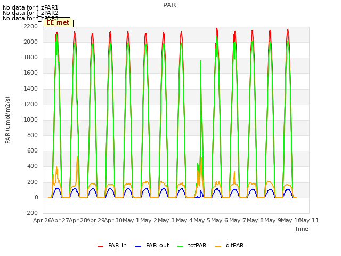Click the May 3 x-axis date label
Screen dimensions: 341x256
click(x=166, y=220)
